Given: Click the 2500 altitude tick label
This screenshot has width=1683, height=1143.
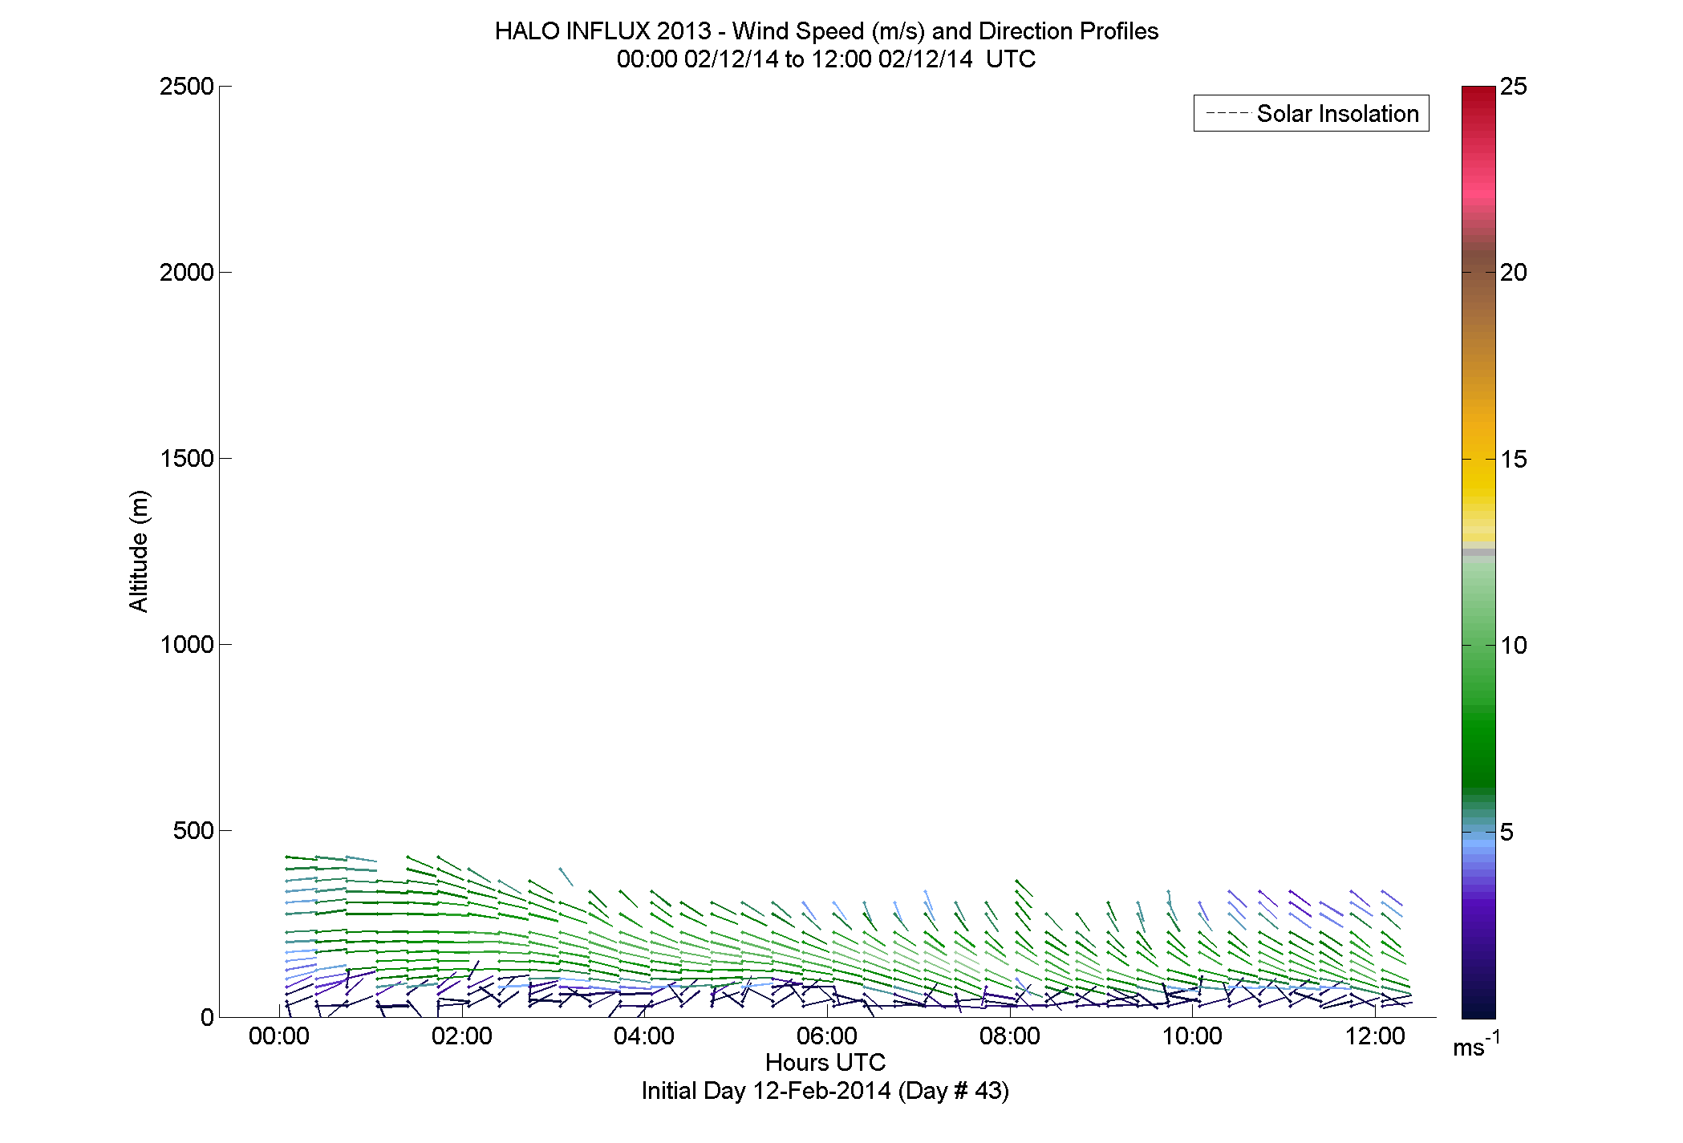Looking at the screenshot, I should click(x=187, y=87).
